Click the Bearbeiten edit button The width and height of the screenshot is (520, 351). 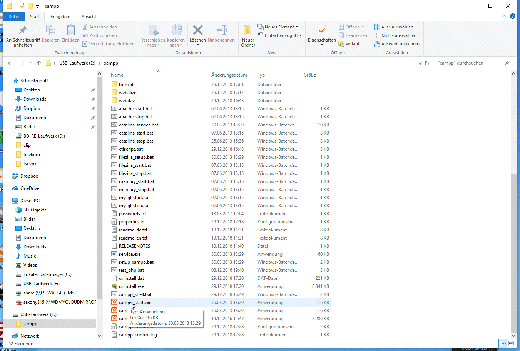(x=353, y=35)
